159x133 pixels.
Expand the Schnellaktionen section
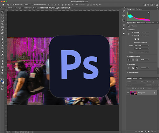pyautogui.click(x=128, y=73)
